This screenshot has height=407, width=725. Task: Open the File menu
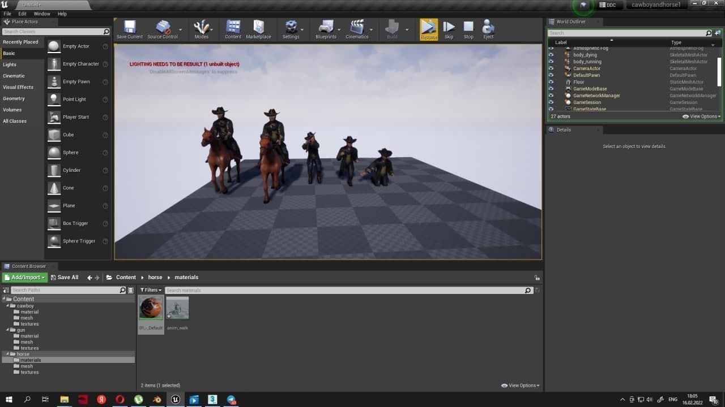7,14
